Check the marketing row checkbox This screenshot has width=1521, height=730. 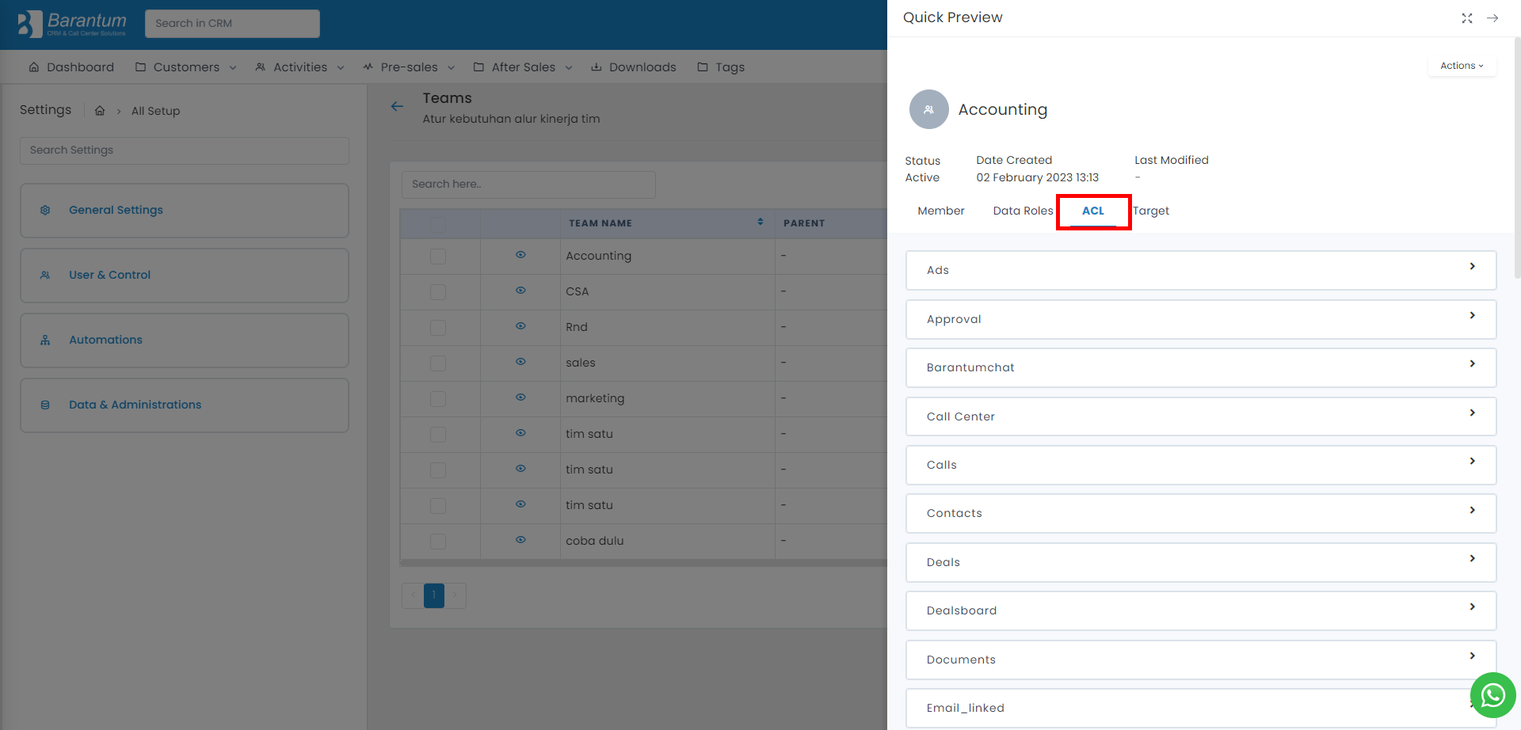pos(438,399)
